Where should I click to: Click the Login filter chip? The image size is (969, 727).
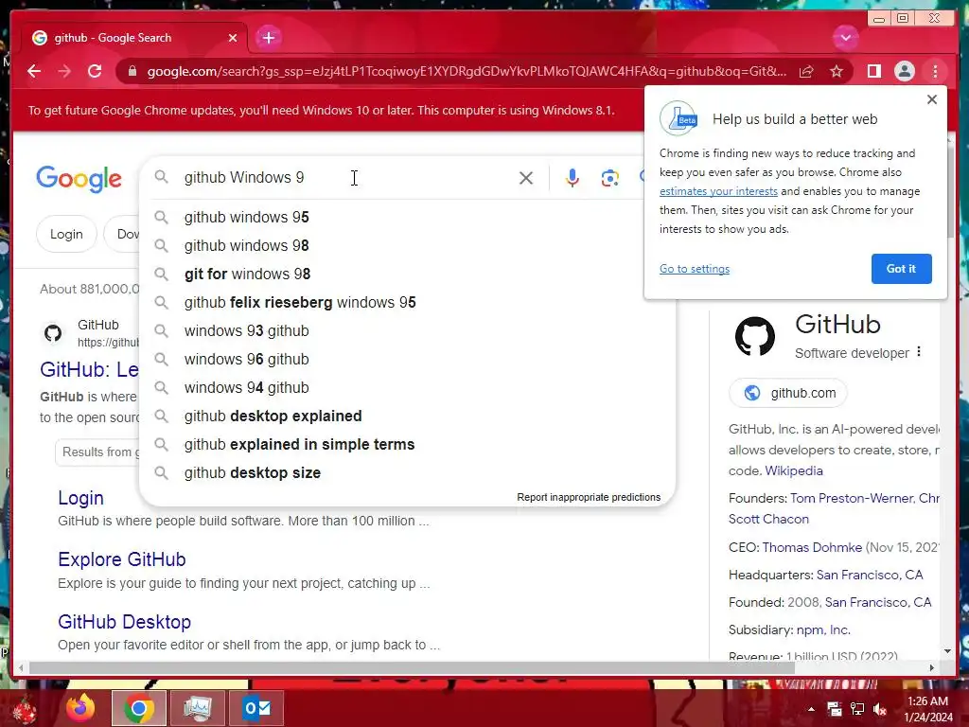click(66, 235)
